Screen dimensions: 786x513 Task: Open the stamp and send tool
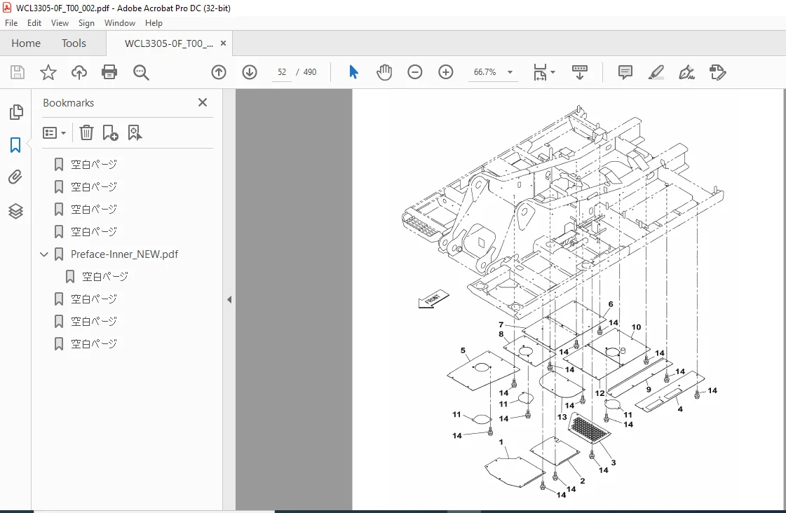pos(717,72)
